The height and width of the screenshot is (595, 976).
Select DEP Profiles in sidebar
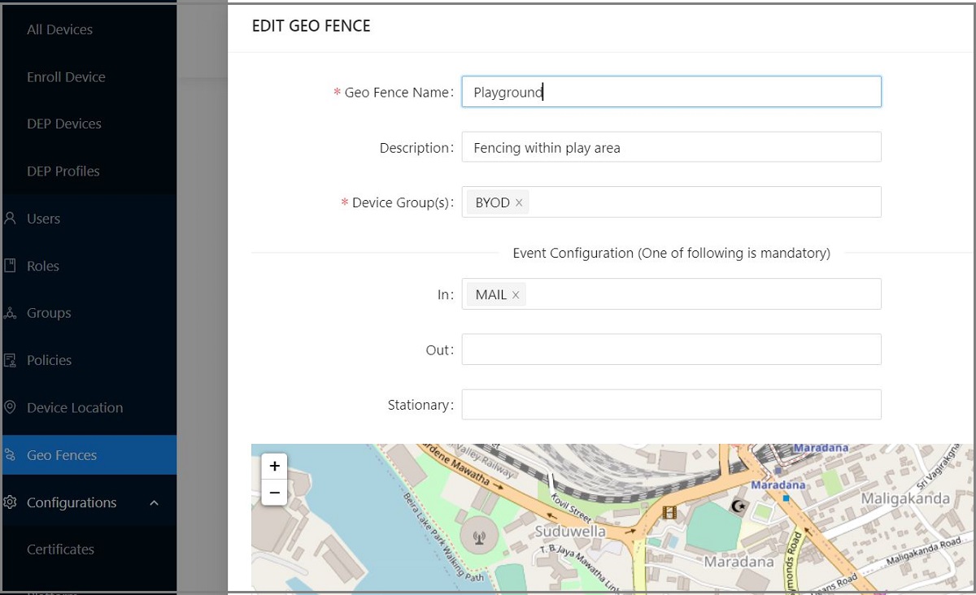point(63,172)
